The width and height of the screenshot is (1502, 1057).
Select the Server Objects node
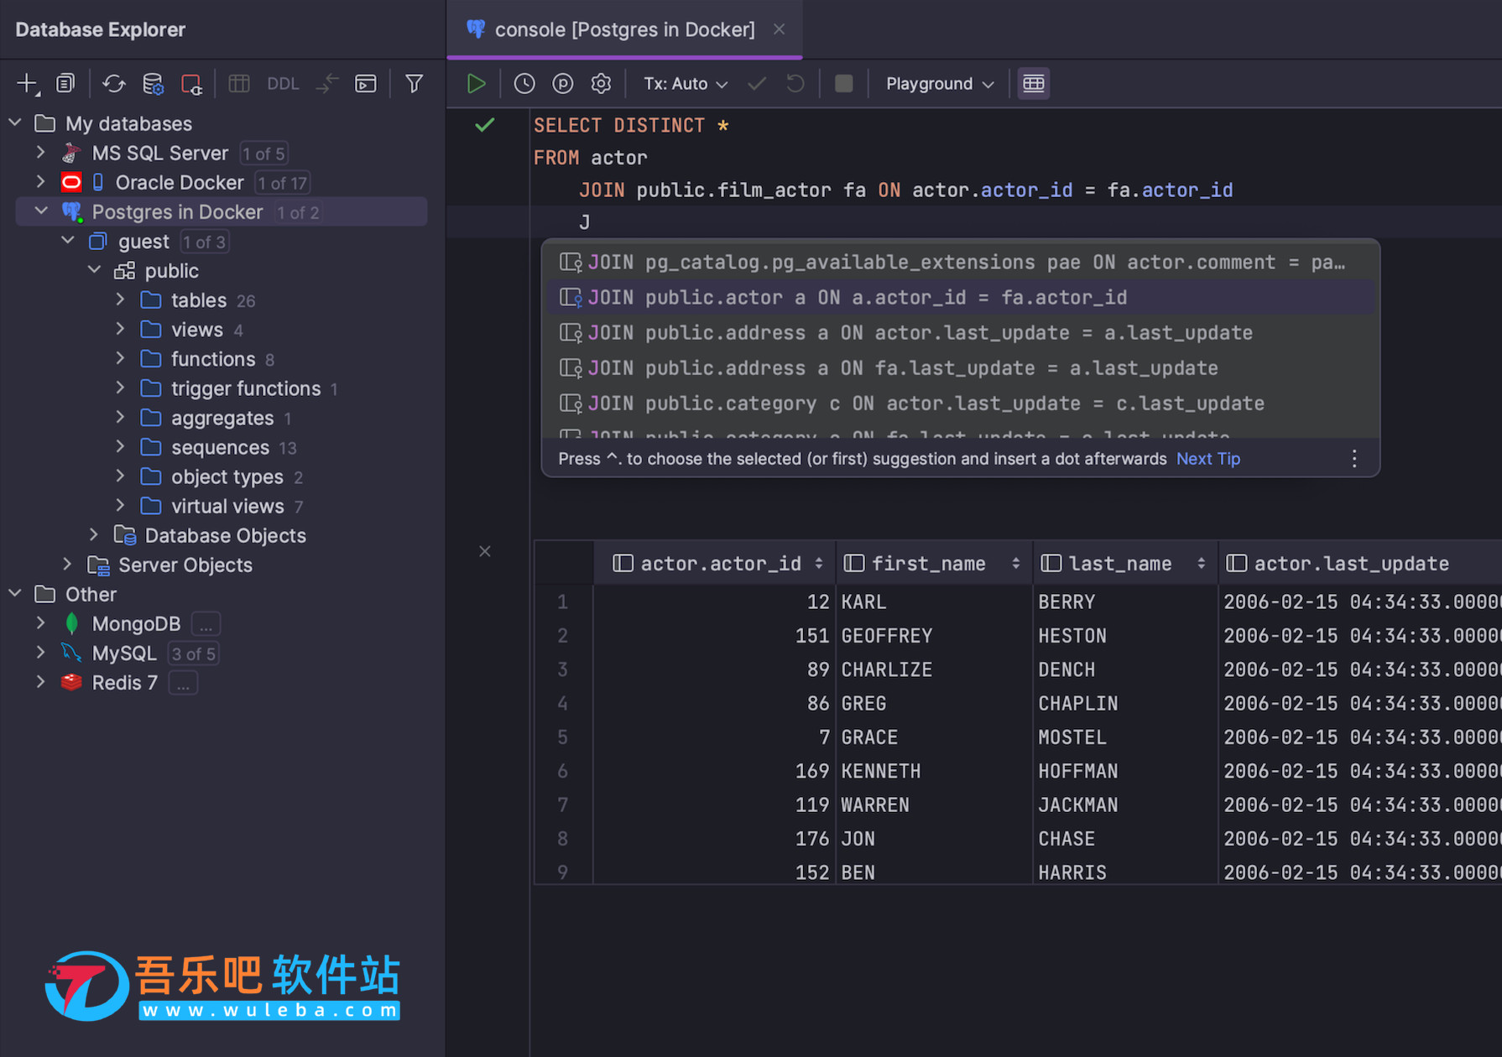(x=185, y=565)
